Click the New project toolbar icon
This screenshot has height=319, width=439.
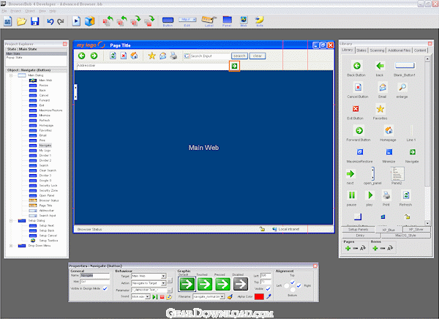[7, 21]
